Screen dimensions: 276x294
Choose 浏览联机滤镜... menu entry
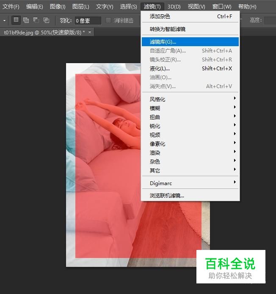(190, 196)
